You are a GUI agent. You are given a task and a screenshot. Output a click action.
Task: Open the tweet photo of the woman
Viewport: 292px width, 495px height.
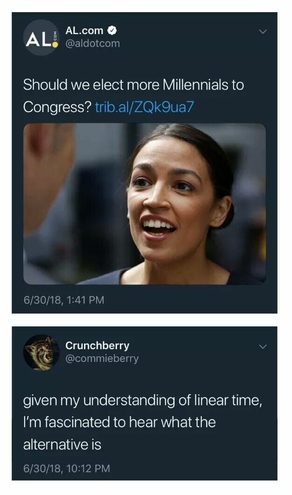point(145,204)
